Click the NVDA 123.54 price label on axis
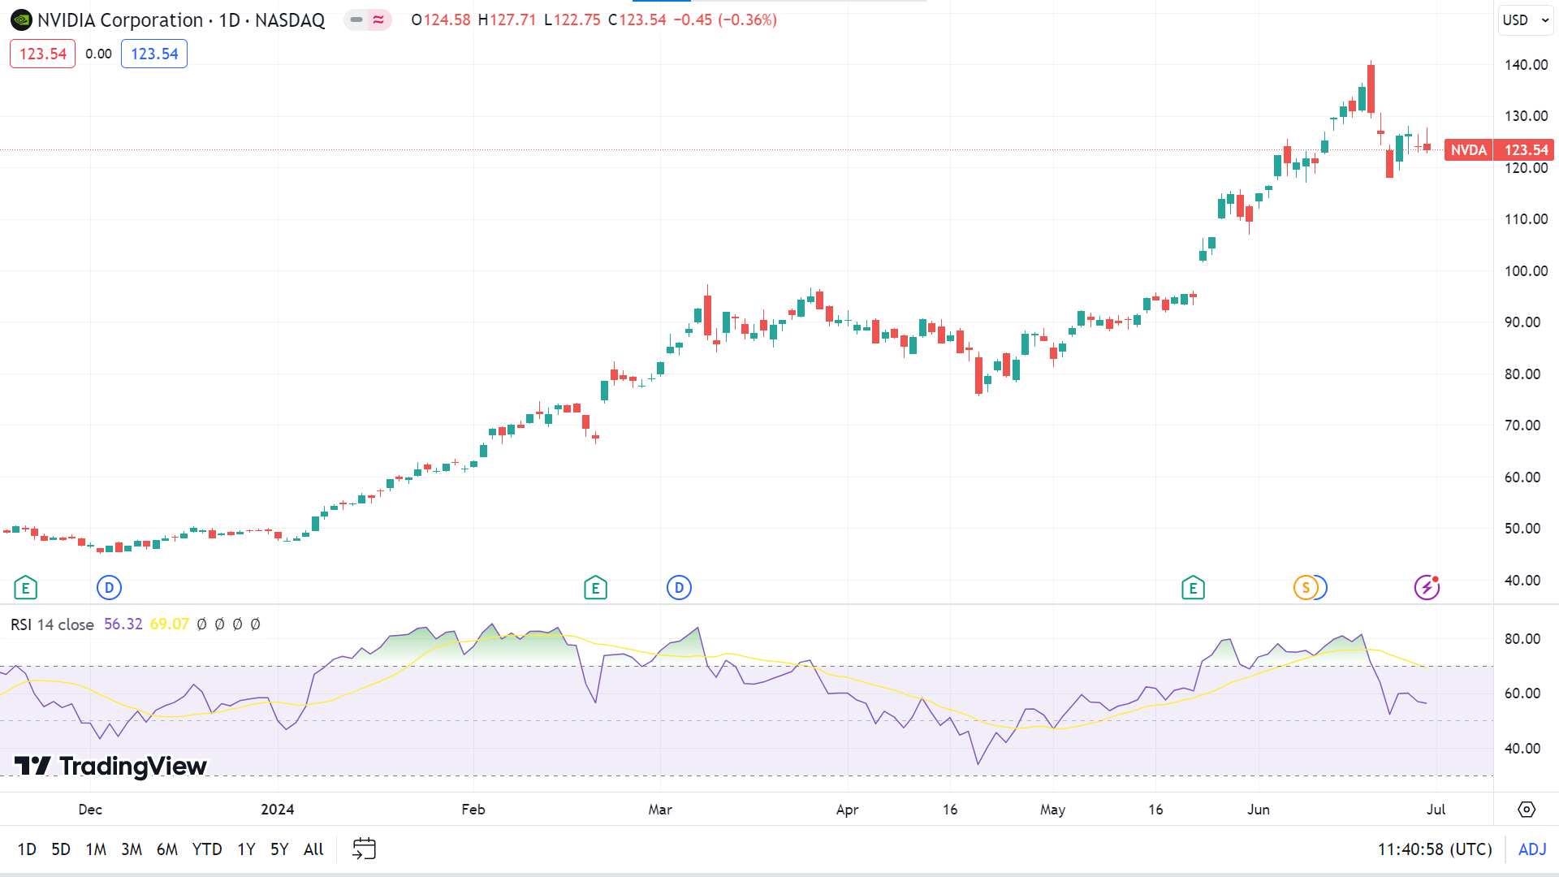1559x877 pixels. pyautogui.click(x=1499, y=150)
